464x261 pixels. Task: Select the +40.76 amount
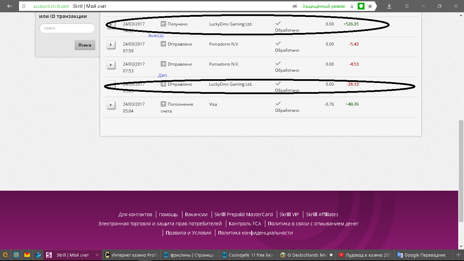[x=352, y=104]
